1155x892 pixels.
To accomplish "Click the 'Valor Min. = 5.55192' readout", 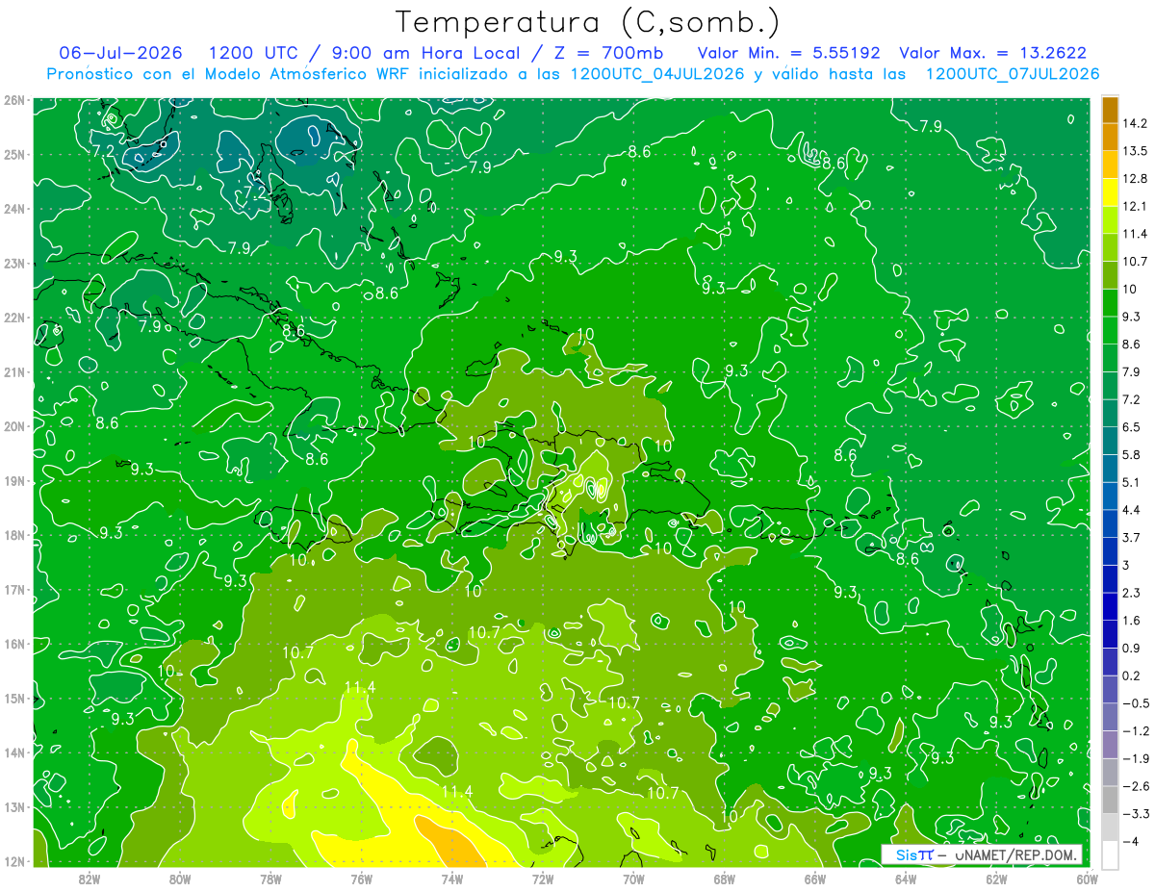I will 788,52.
